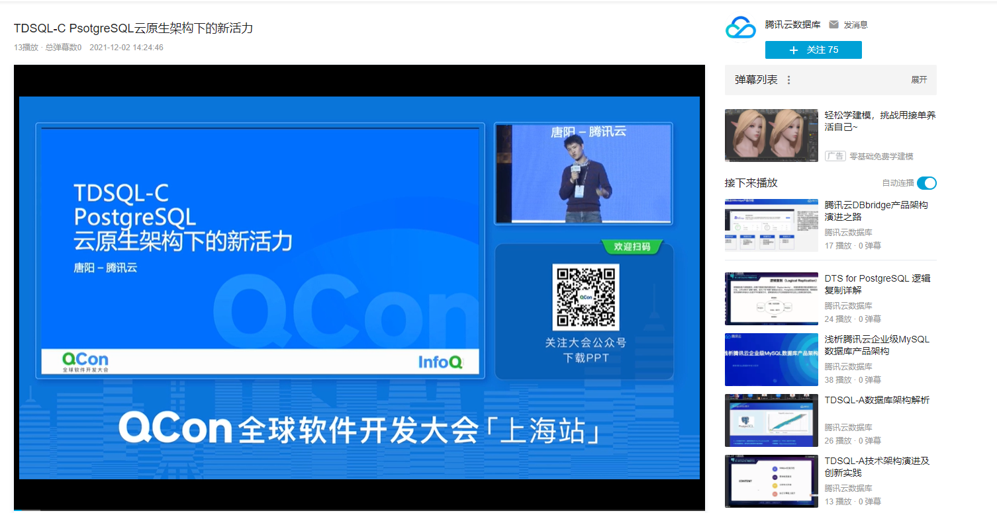Click the 26 播放 · 0 弹幕 stats

click(853, 441)
